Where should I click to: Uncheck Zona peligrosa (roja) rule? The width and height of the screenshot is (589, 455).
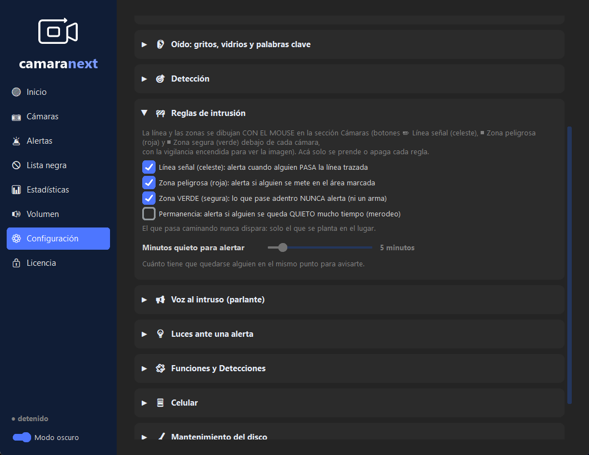click(x=149, y=183)
